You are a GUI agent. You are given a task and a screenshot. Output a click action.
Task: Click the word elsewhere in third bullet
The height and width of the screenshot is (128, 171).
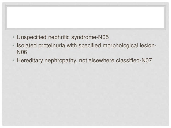[101, 60]
